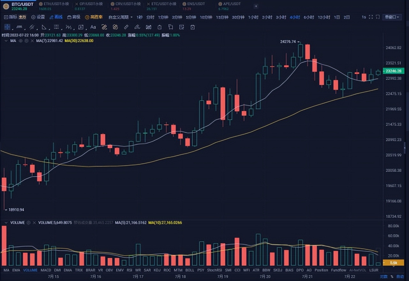Open the 自定义周期 custom period dropdown

point(121,17)
